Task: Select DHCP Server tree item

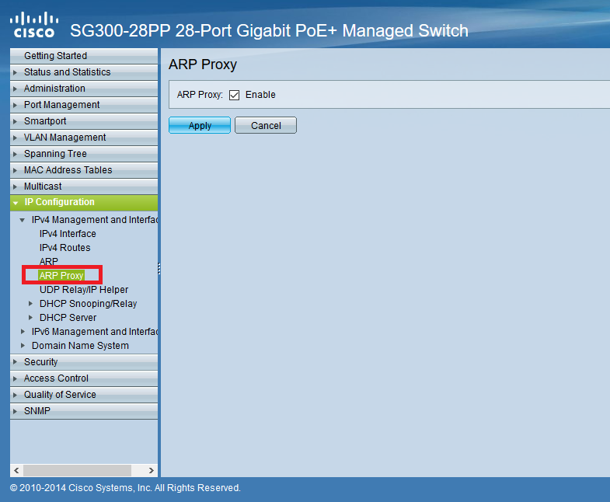Action: point(68,318)
